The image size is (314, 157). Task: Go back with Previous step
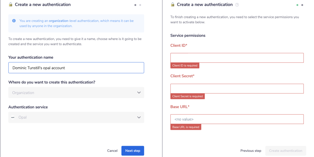251,151
